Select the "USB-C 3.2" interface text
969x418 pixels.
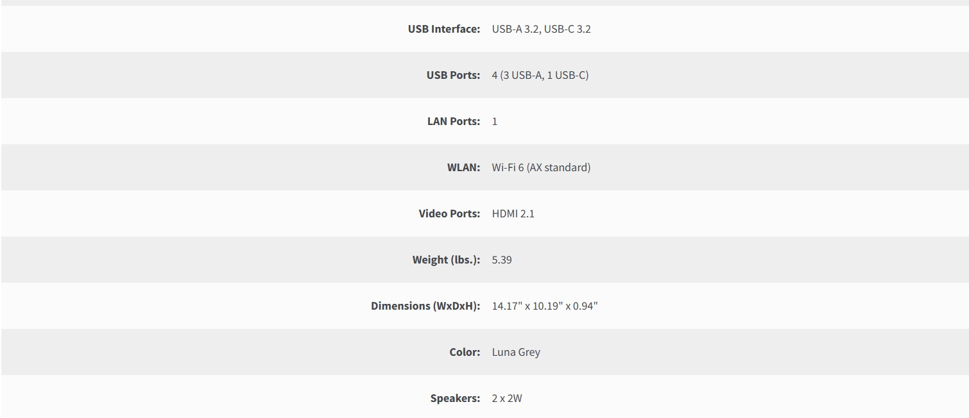(x=567, y=29)
